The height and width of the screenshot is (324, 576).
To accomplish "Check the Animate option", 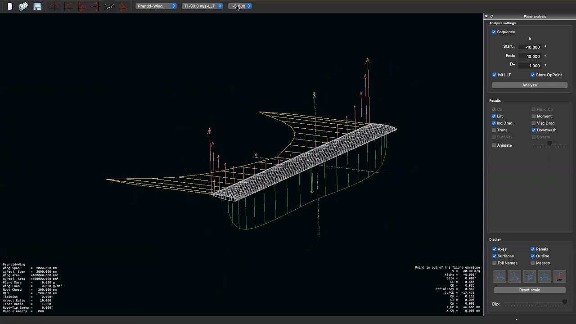I will click(x=494, y=145).
